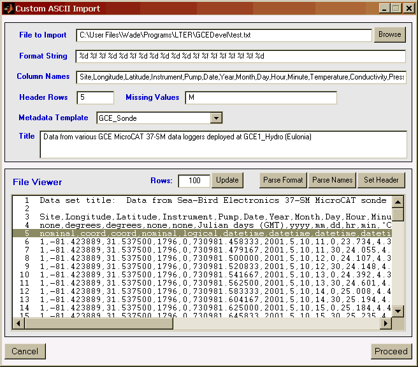Select highlighted line 5 in File Viewer
Screen dimensions: 418x367
point(204,233)
